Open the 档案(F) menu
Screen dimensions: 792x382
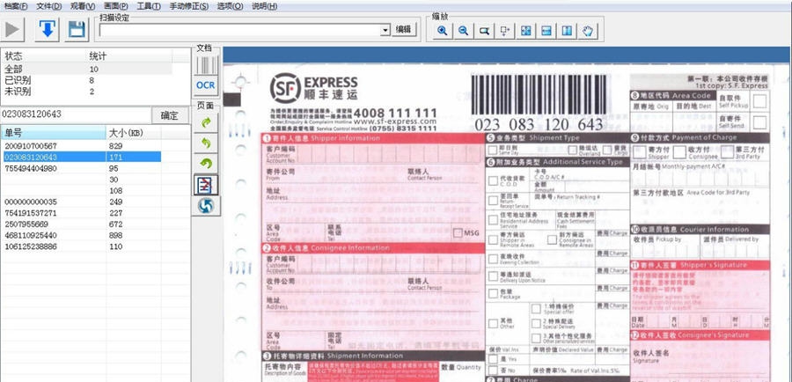pos(16,6)
